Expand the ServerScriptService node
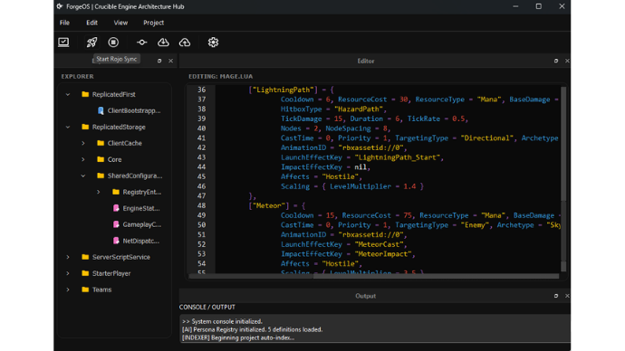 pyautogui.click(x=68, y=257)
